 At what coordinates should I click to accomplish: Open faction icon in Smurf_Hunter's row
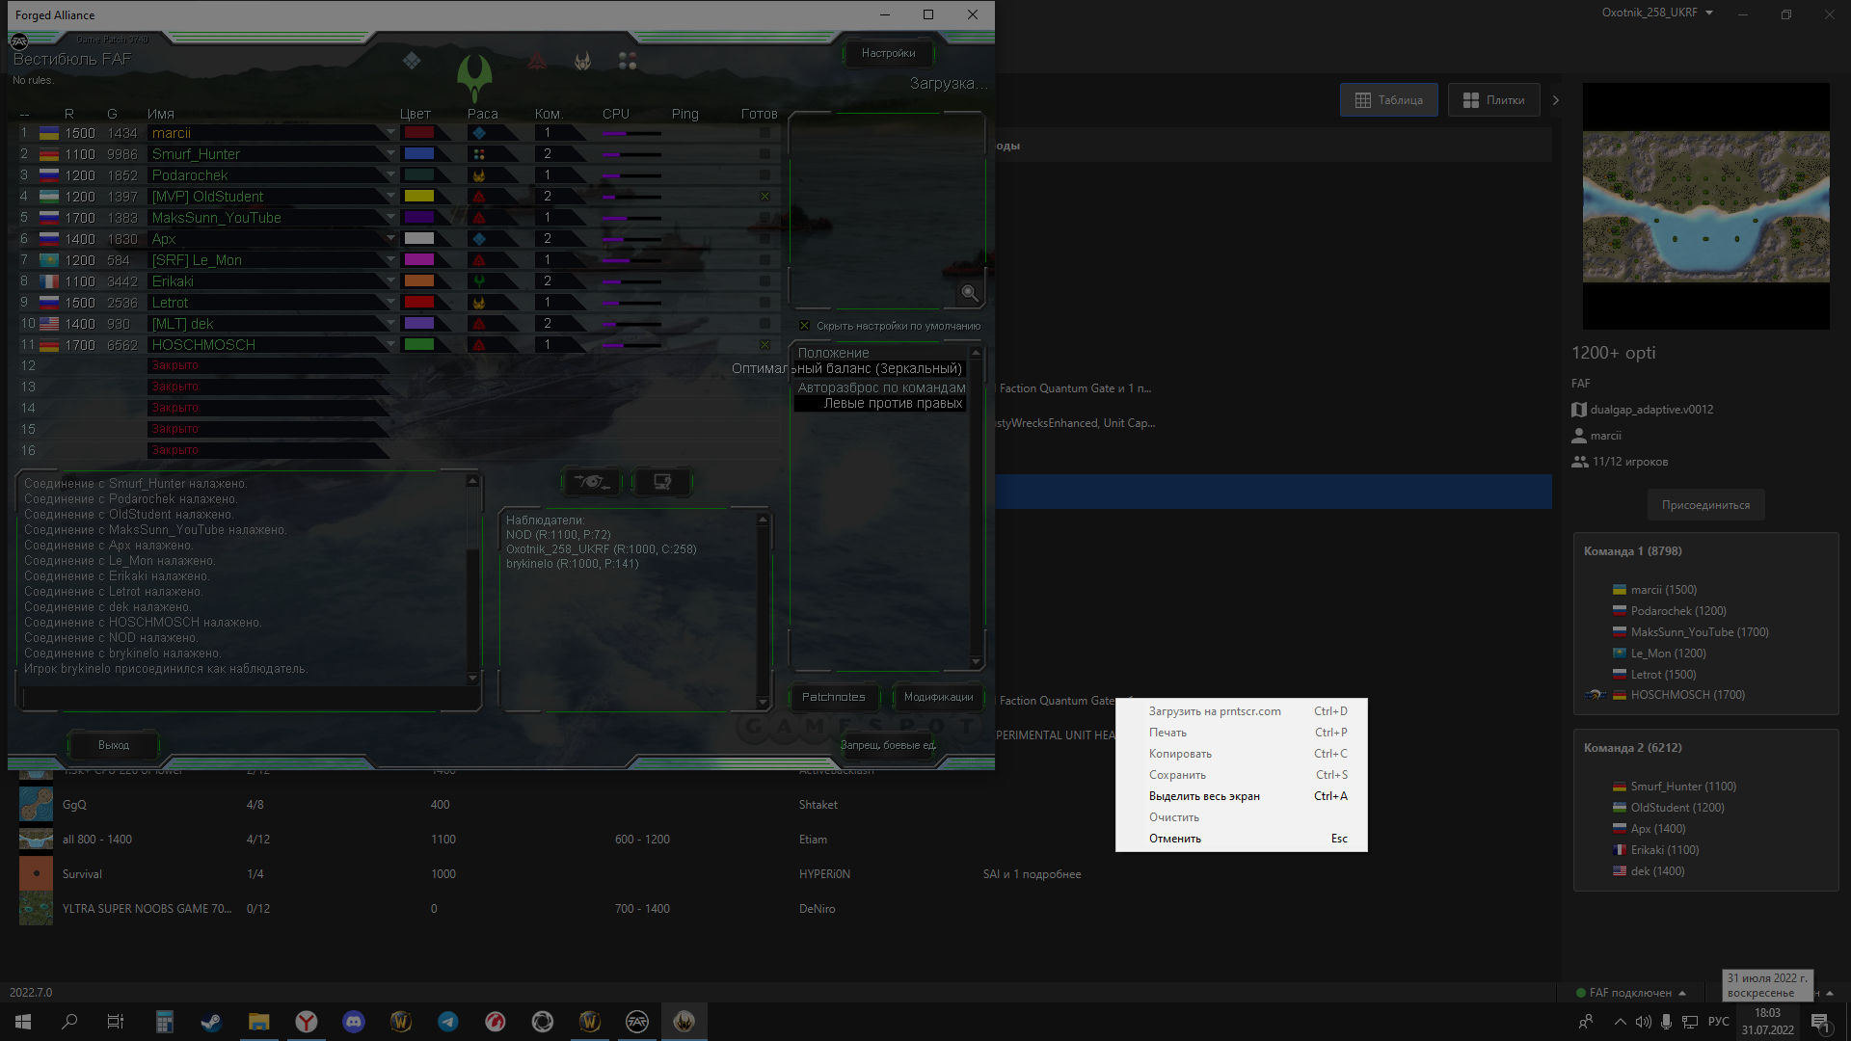[x=479, y=154]
